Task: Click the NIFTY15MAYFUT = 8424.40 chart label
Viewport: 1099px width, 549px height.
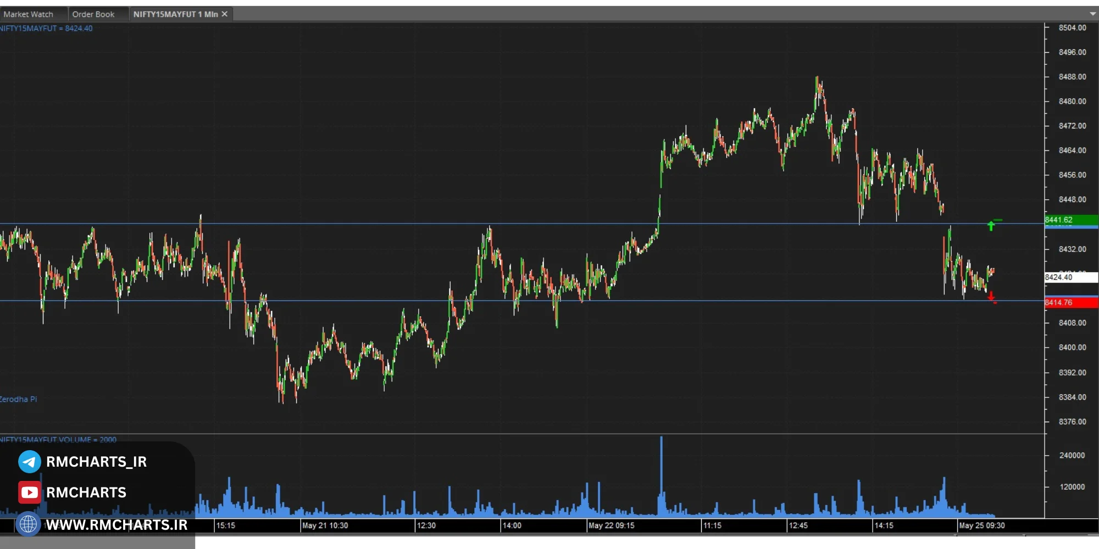Action: (x=47, y=29)
